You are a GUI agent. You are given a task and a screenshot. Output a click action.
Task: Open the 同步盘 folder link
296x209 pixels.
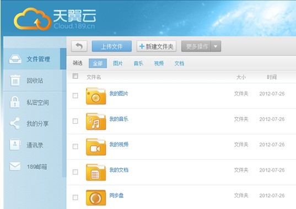coord(116,195)
